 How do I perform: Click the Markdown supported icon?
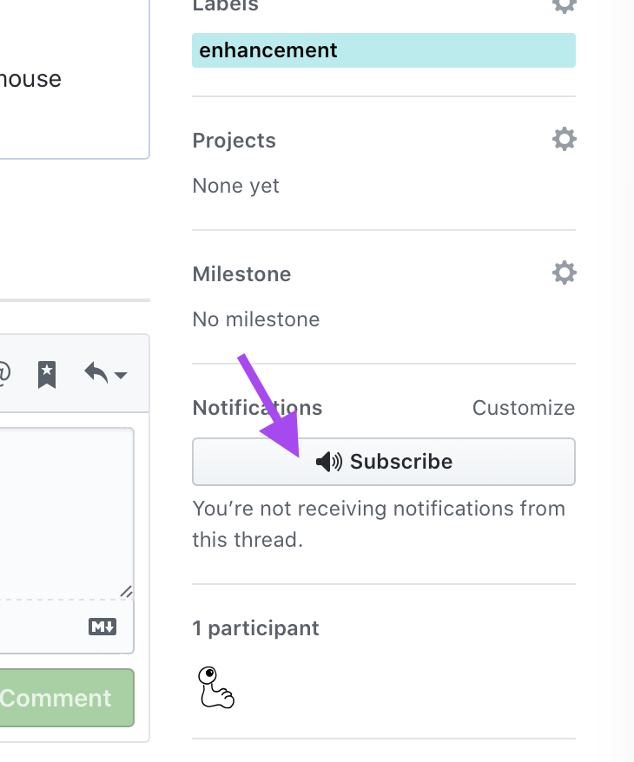click(x=102, y=626)
